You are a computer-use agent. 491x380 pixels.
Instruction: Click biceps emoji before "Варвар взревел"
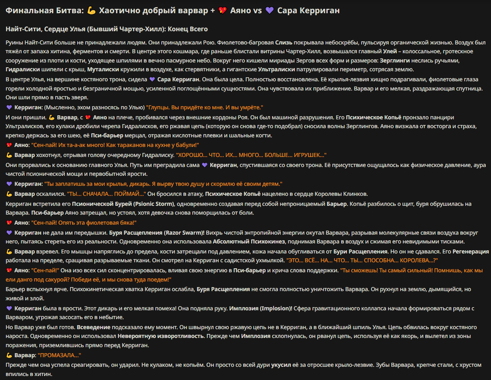(x=9, y=252)
